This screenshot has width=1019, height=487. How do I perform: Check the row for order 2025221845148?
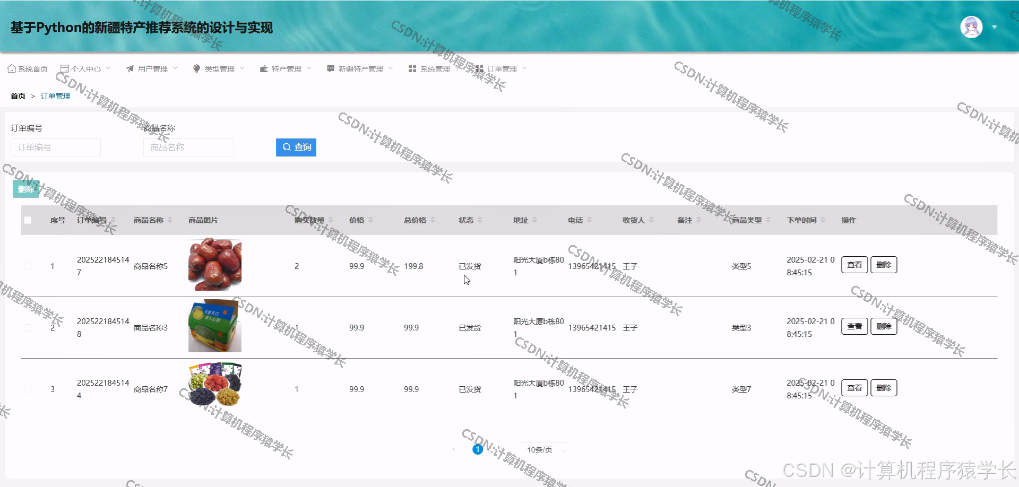pyautogui.click(x=28, y=328)
